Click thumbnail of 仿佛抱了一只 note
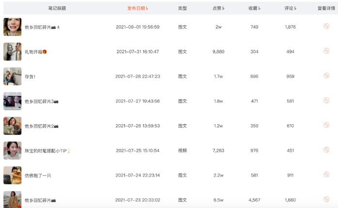Image resolution: width=338 pixels, height=208 pixels. tap(12, 175)
